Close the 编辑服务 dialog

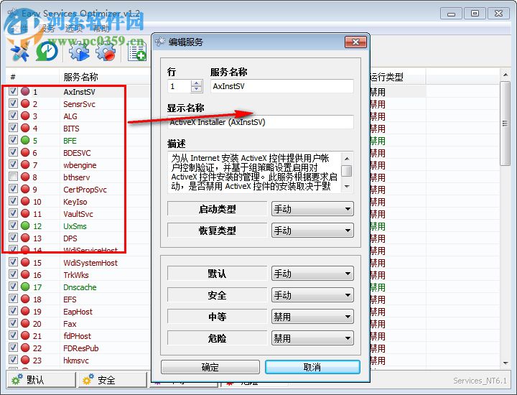pos(355,42)
